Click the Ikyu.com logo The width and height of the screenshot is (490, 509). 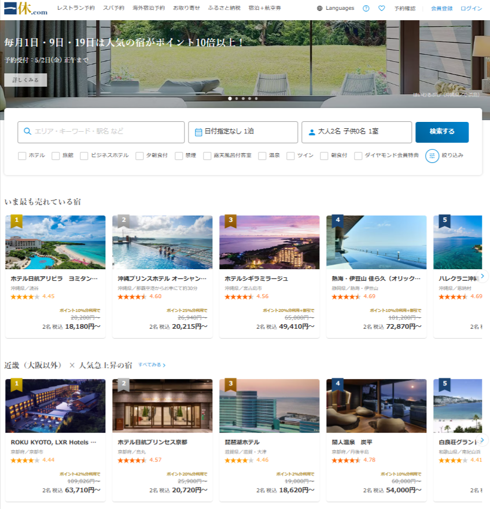(25, 9)
